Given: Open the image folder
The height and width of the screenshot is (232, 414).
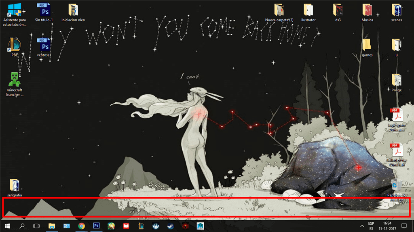Looking at the screenshot, I should click(x=397, y=83).
